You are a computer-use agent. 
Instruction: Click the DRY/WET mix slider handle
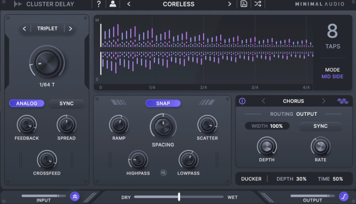[x=179, y=197]
